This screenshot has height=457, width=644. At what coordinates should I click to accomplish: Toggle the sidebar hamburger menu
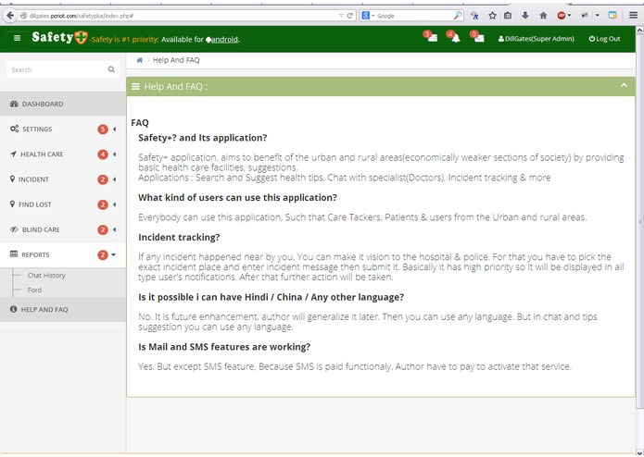click(17, 39)
